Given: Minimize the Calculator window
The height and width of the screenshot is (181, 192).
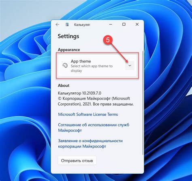Looking at the screenshot, I should (x=111, y=25).
